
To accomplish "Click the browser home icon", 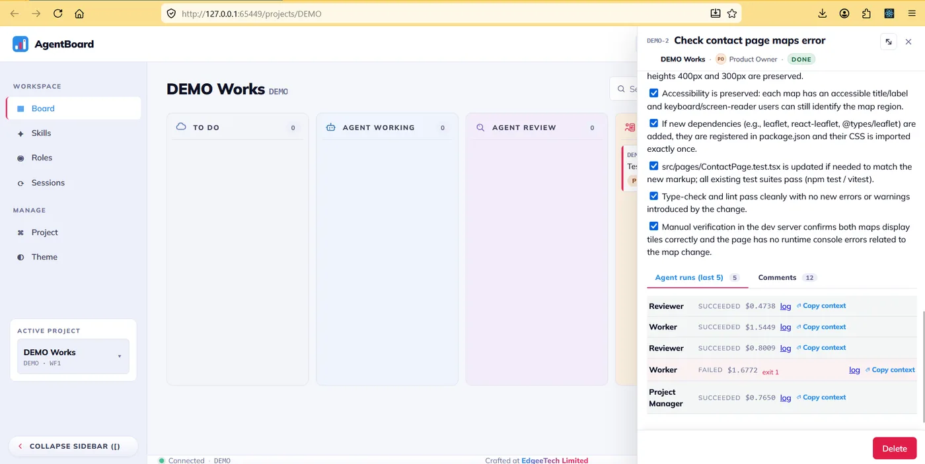I will [x=79, y=13].
